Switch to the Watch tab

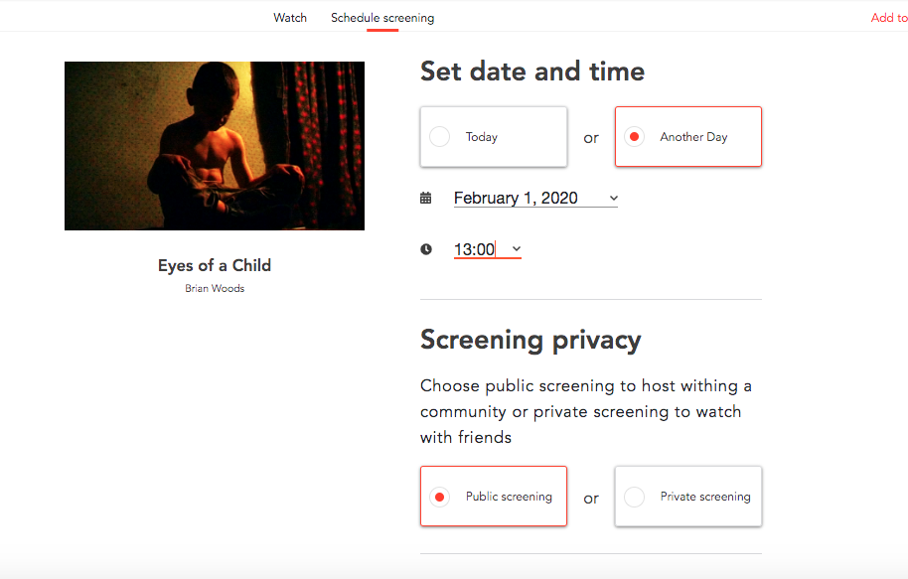[x=290, y=17]
